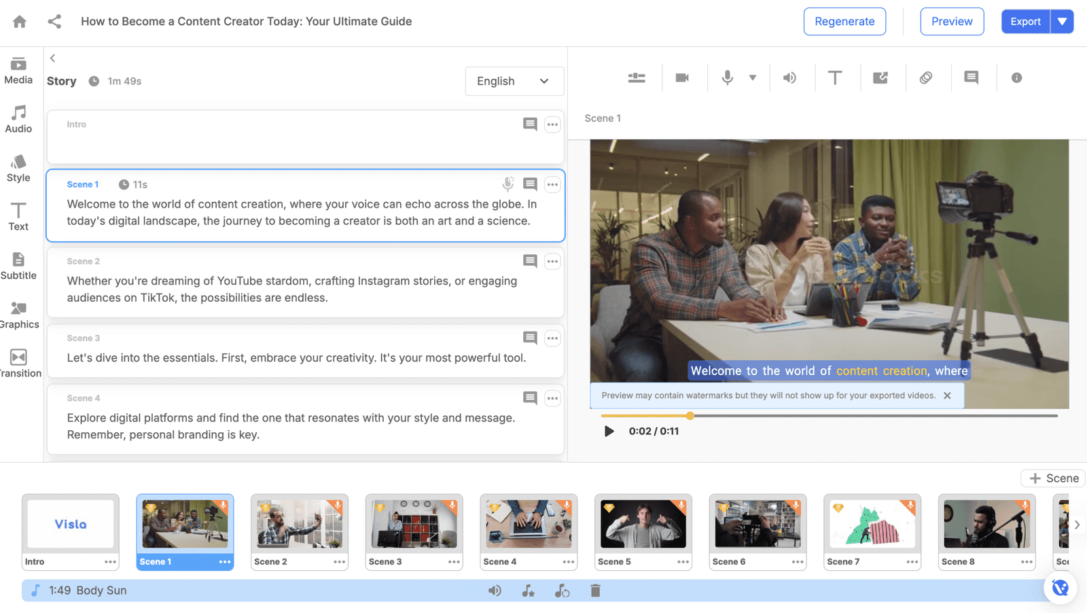The width and height of the screenshot is (1087, 613).
Task: Open the Style panel in sidebar
Action: coord(18,169)
